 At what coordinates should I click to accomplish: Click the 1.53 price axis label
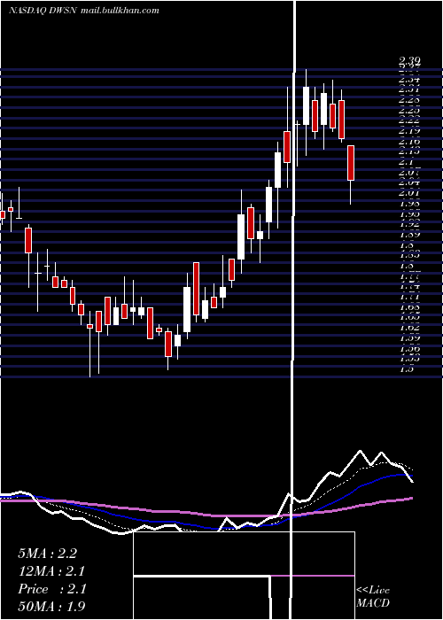point(409,358)
